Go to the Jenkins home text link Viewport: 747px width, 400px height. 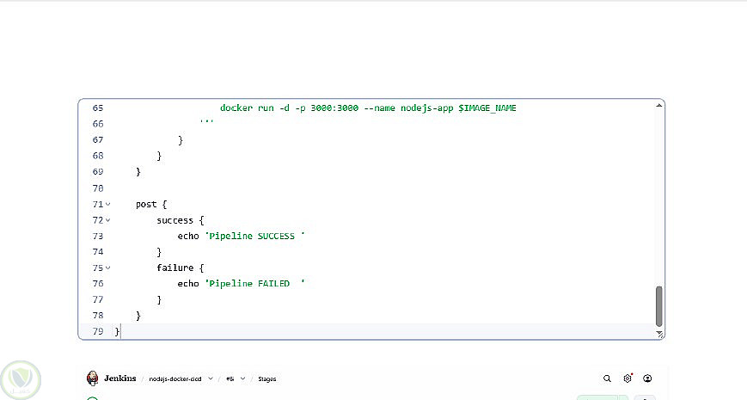click(x=120, y=378)
